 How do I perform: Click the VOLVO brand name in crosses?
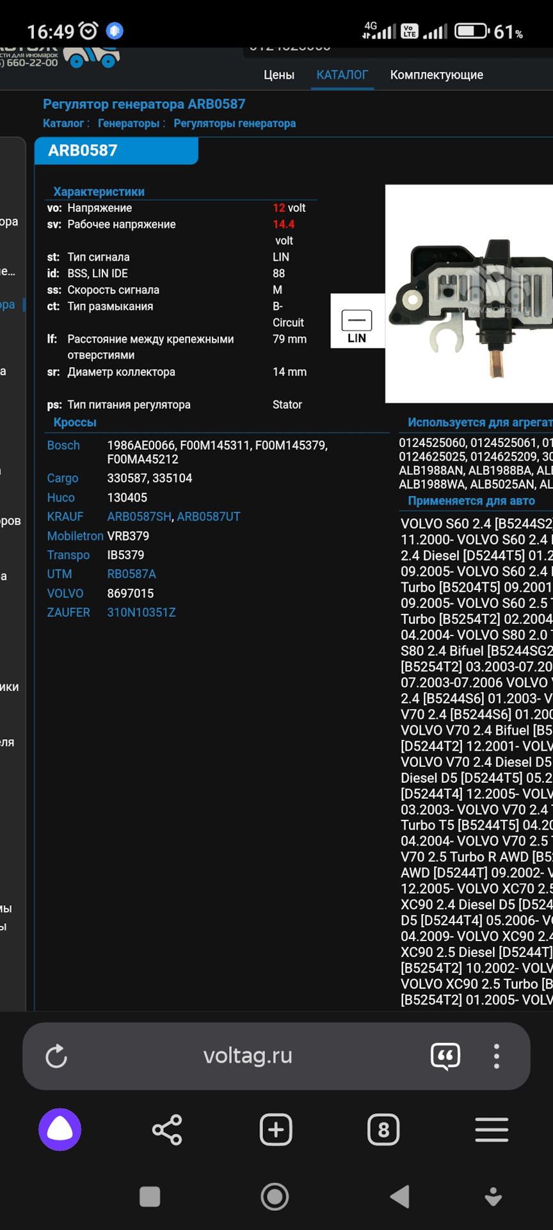[65, 593]
